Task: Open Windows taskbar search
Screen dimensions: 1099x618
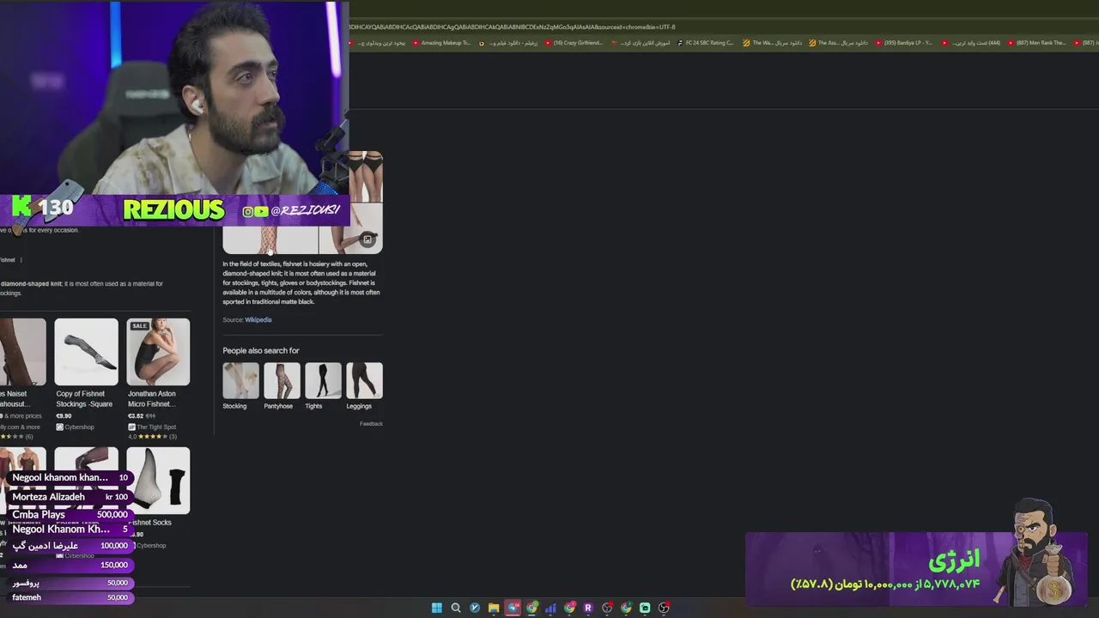Action: point(456,608)
